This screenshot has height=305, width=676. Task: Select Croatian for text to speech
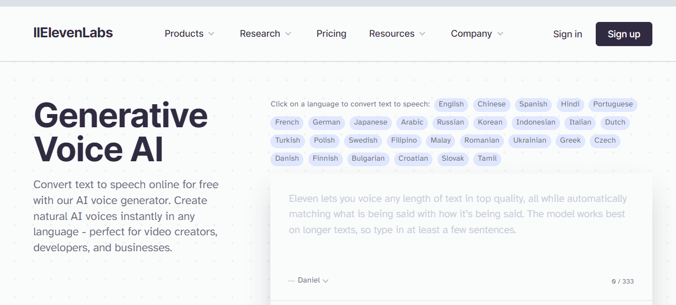(413, 159)
